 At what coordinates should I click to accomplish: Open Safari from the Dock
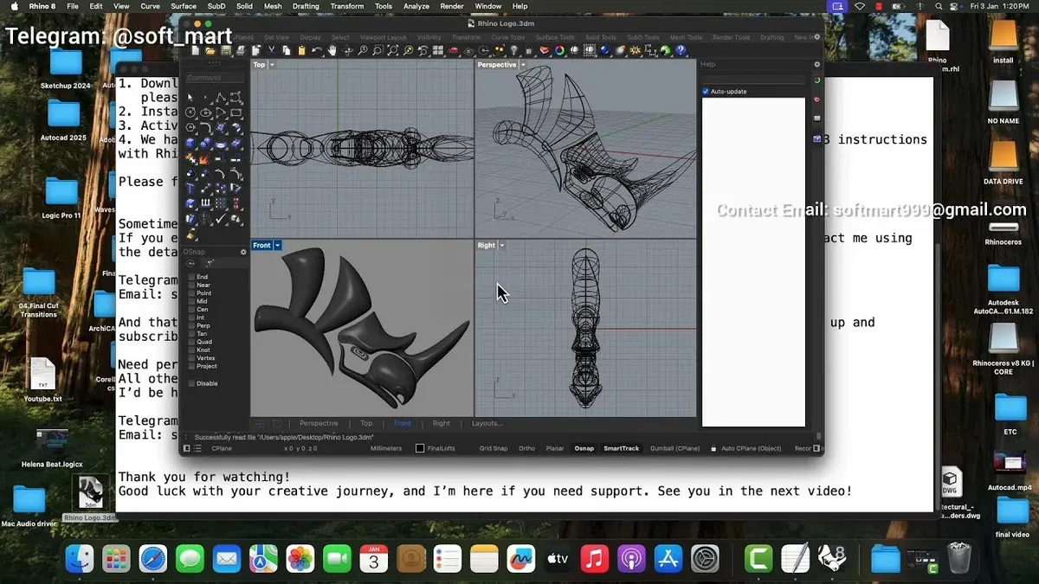(153, 559)
